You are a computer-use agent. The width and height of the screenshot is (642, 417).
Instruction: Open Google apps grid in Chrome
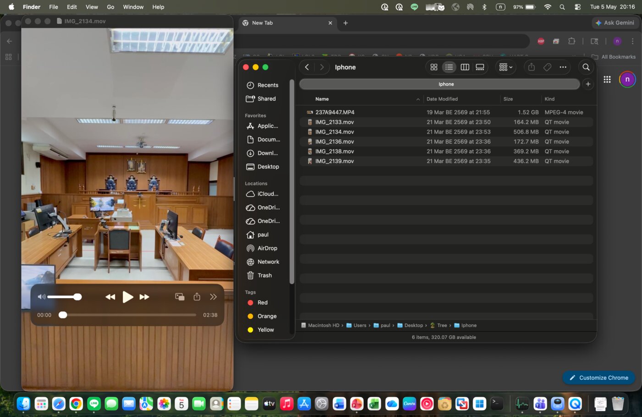tap(607, 79)
